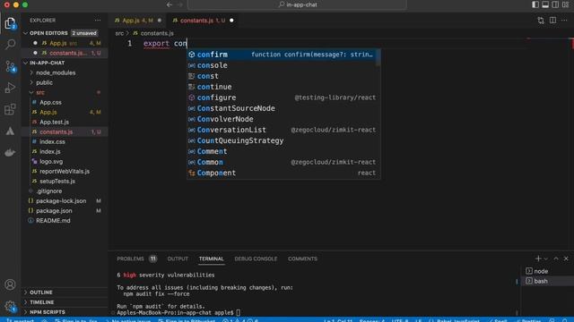Choose 'ConversationList' suggestion from zimkit-react
The height and width of the screenshot is (322, 574).
coord(282,130)
